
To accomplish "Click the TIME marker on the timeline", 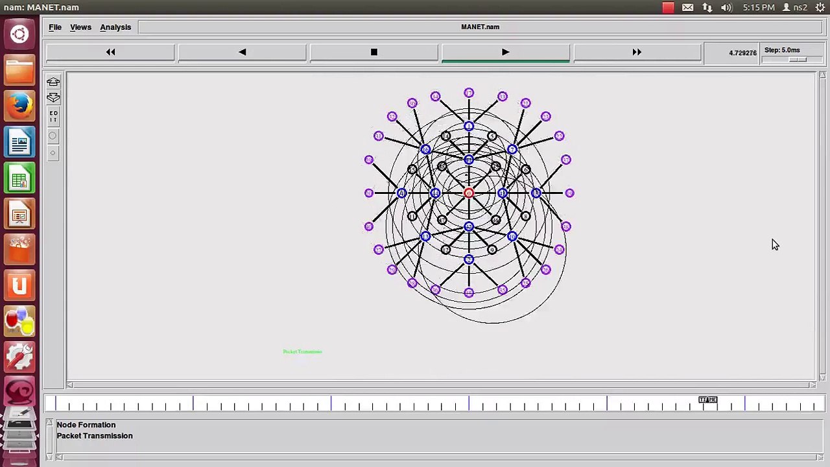I will pos(708,400).
